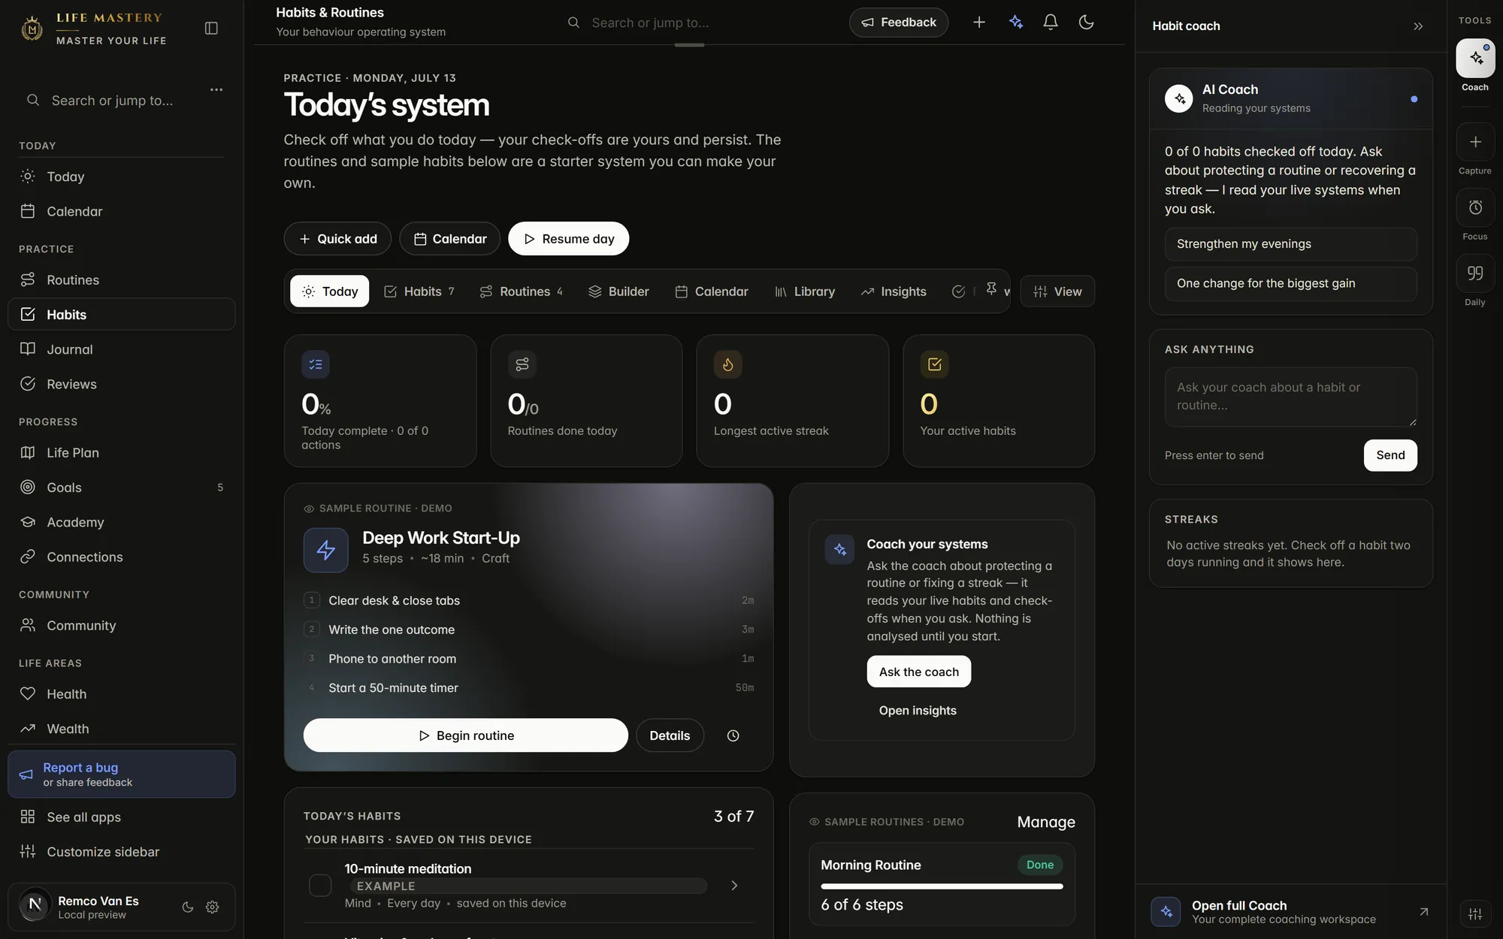The width and height of the screenshot is (1503, 939).
Task: Check off 10-minute meditation habit
Action: (x=320, y=886)
